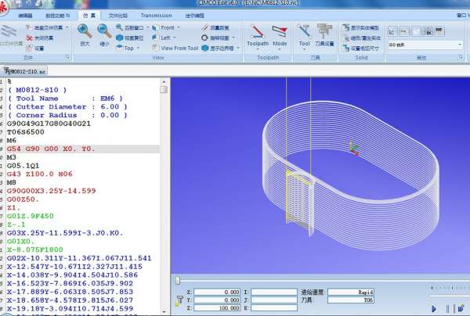
Task: Click the simulation play button
Action: tap(432, 309)
